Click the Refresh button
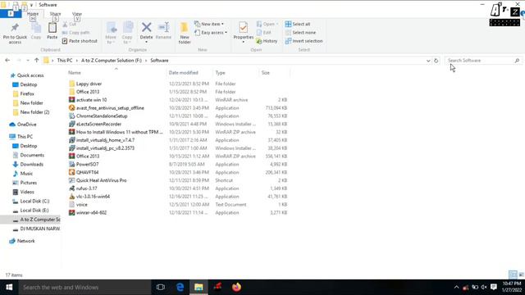The height and width of the screenshot is (295, 525). coord(436,61)
